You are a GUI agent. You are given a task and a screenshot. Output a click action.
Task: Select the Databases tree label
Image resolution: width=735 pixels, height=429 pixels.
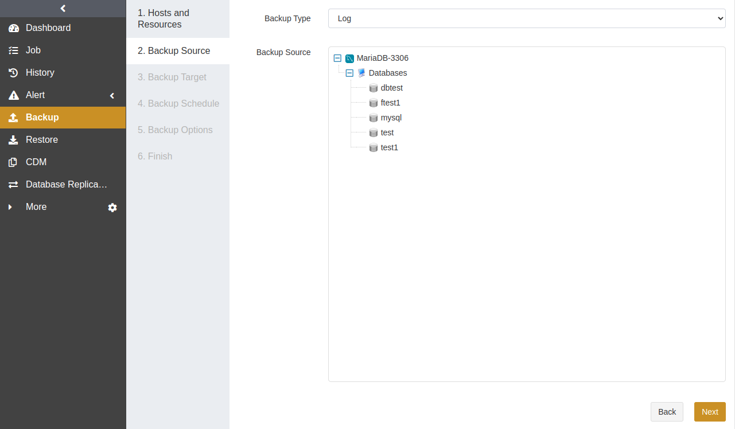[x=388, y=73]
